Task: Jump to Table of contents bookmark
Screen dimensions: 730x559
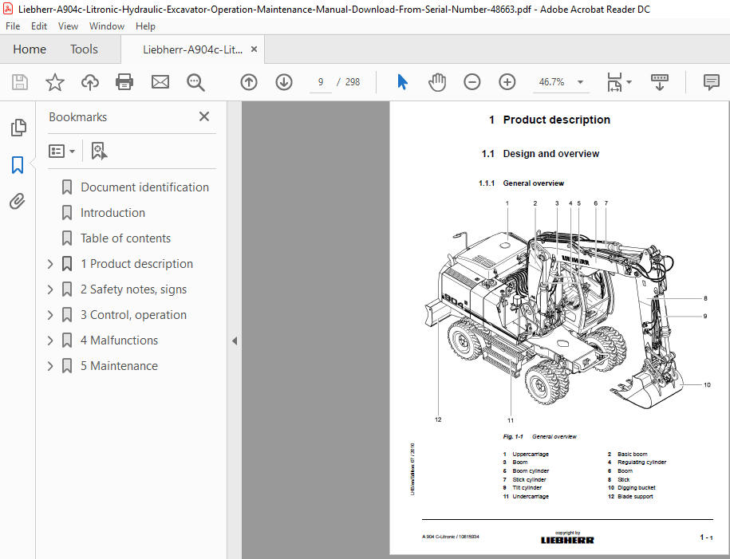Action: (x=126, y=238)
